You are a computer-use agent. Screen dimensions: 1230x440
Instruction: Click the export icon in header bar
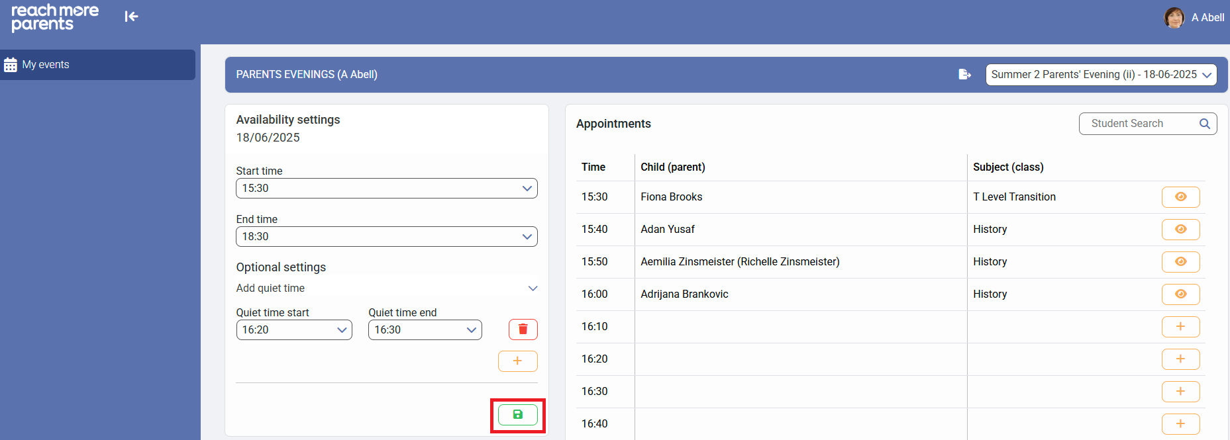pos(964,74)
